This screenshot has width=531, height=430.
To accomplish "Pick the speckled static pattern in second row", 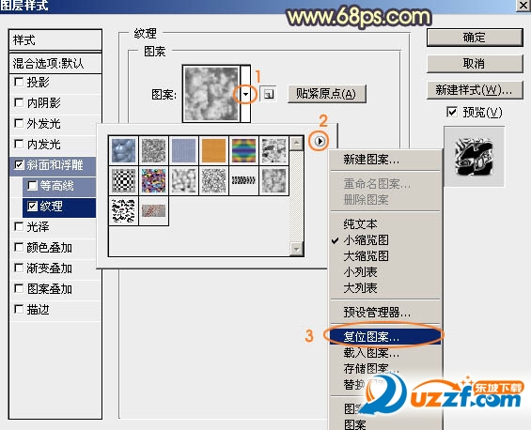I will click(x=213, y=180).
